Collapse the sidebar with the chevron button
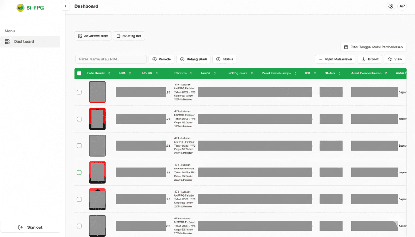This screenshot has height=237, width=415. (x=65, y=6)
